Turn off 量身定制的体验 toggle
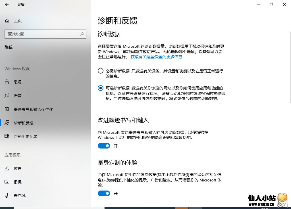The image size is (291, 209). [104, 193]
